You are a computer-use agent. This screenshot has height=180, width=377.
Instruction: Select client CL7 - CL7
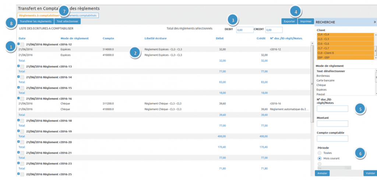click(345, 48)
